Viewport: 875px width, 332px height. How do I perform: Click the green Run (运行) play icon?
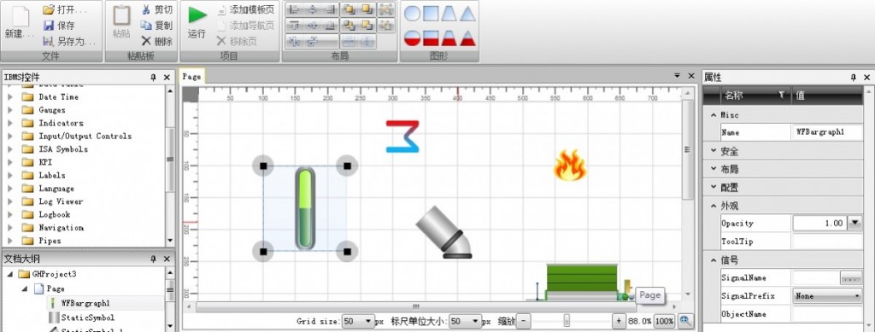point(197,15)
